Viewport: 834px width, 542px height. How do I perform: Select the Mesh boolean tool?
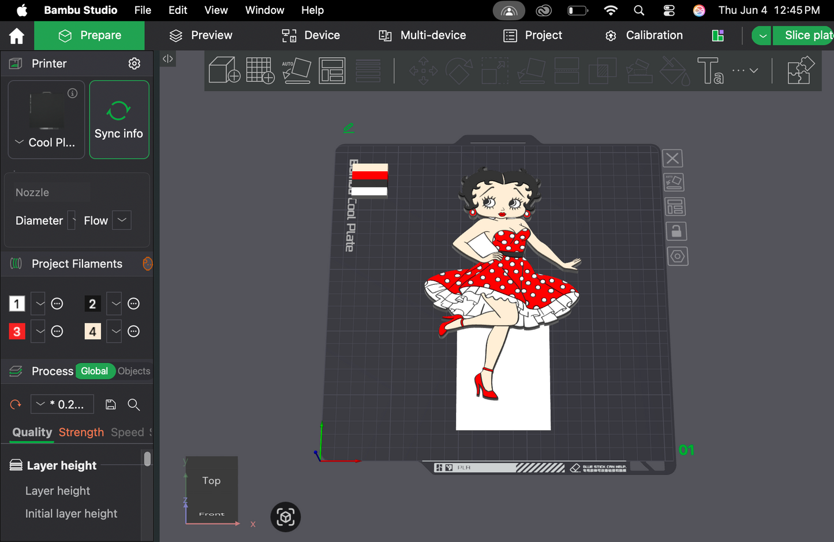(x=603, y=71)
